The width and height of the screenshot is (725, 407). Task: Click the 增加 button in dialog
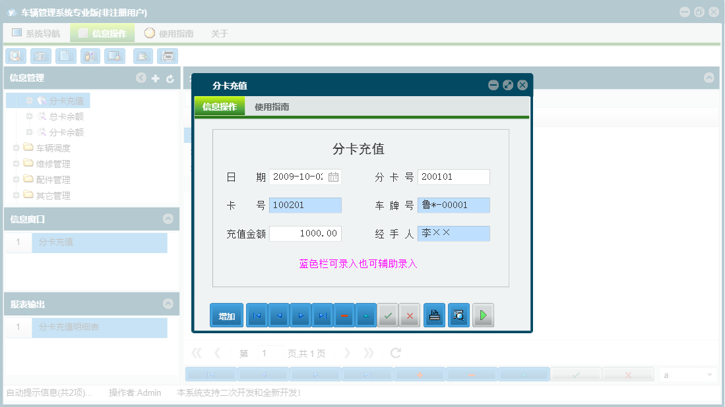226,315
